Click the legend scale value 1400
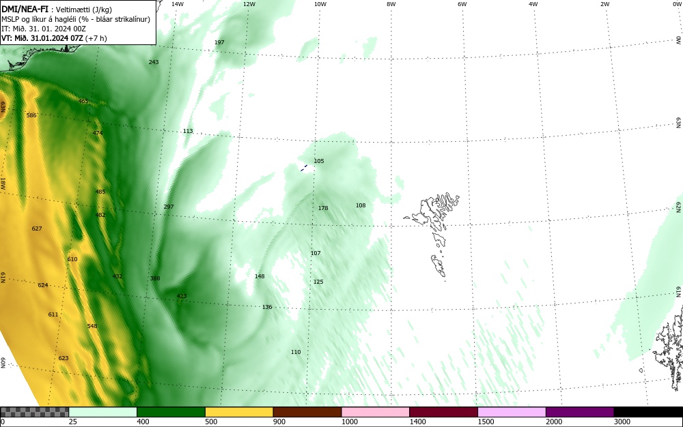This screenshot has width=683, height=427. pos(418,422)
